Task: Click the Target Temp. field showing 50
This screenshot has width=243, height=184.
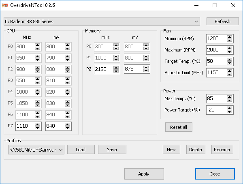Action: pos(216,61)
